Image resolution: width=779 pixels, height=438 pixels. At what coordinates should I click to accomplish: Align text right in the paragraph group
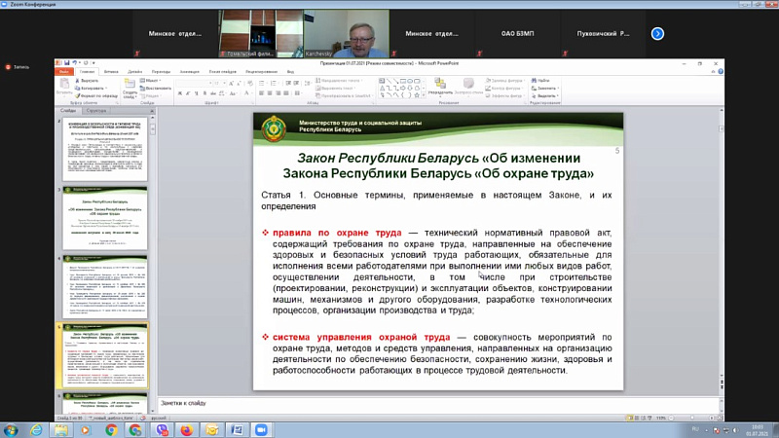(278, 92)
